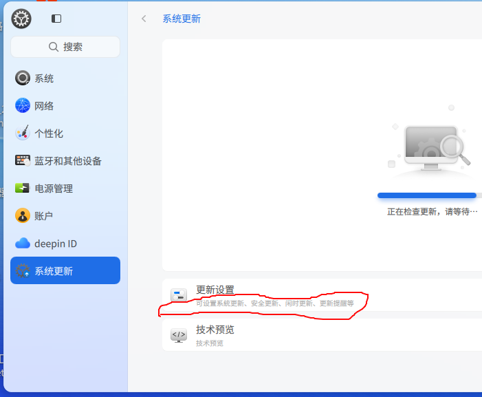This screenshot has width=482, height=397.
Task: Click the 正在检查更新，请等待 status text
Action: (432, 211)
